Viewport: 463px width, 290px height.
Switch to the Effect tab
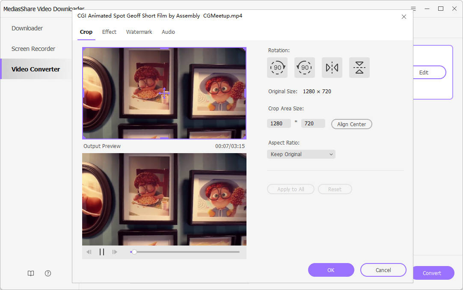click(x=109, y=32)
